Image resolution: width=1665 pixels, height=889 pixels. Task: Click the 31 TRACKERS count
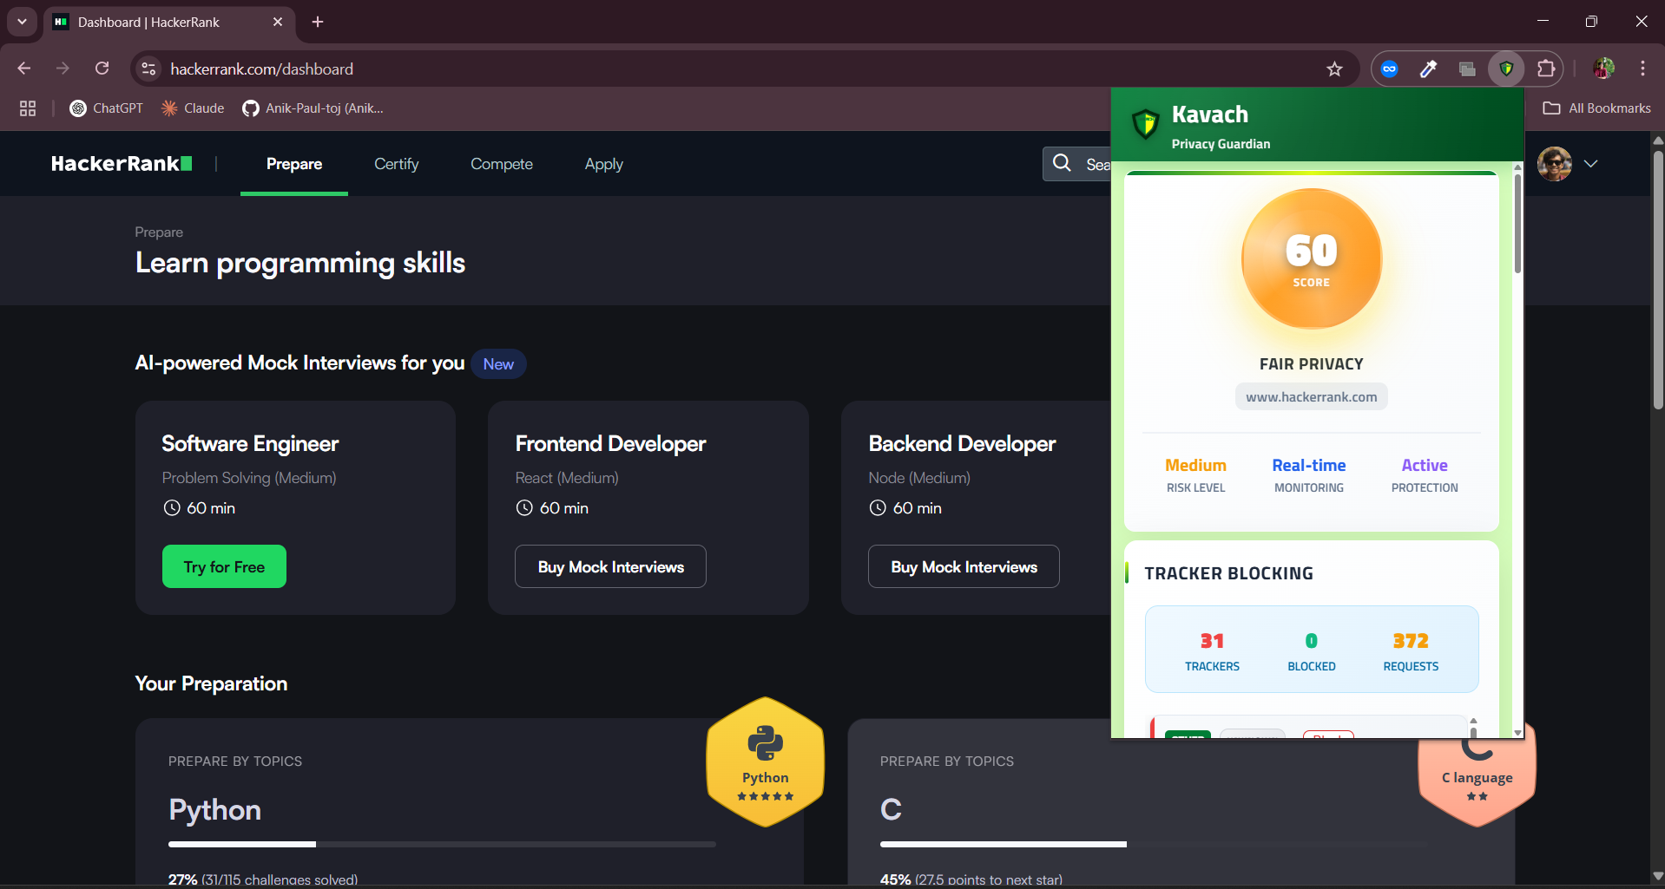coord(1212,651)
